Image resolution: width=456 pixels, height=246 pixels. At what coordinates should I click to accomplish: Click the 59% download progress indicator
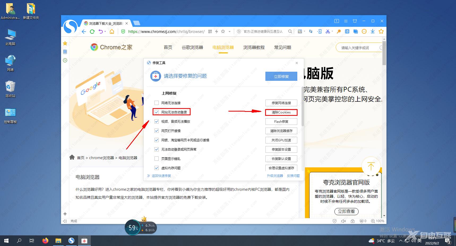coord(133,228)
